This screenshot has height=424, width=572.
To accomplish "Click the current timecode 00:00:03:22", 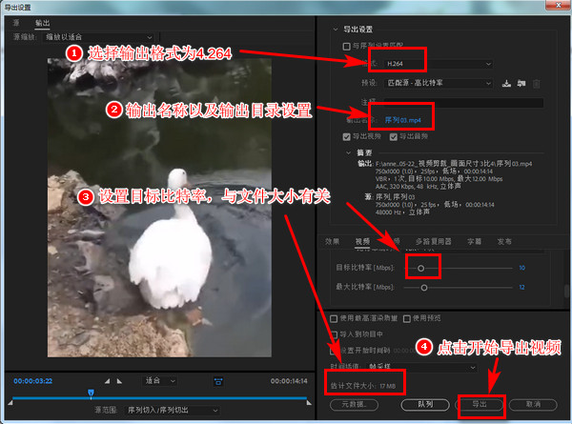I will coord(32,381).
